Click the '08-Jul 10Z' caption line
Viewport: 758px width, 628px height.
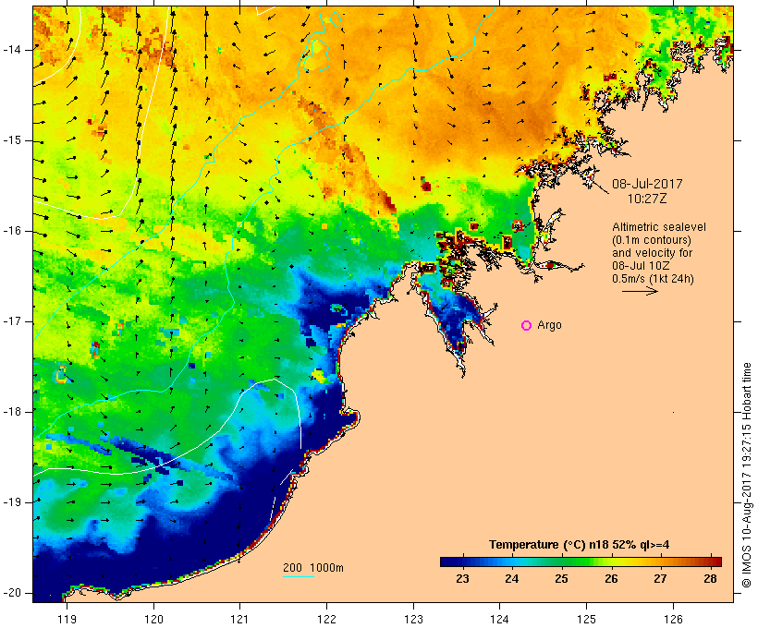(641, 266)
